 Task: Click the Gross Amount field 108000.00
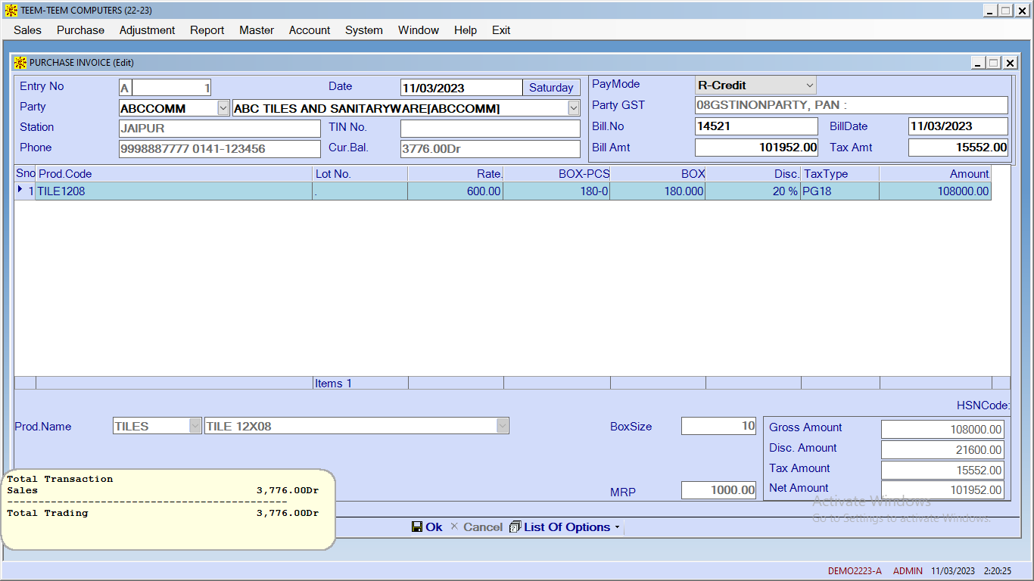[x=943, y=430]
